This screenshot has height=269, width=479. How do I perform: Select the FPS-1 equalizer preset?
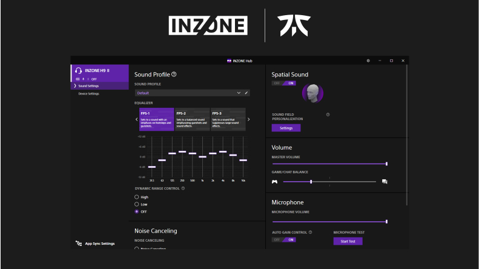tap(157, 119)
